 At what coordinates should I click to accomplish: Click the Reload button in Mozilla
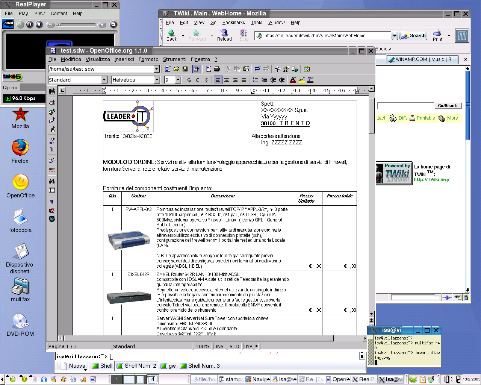pyautogui.click(x=224, y=35)
